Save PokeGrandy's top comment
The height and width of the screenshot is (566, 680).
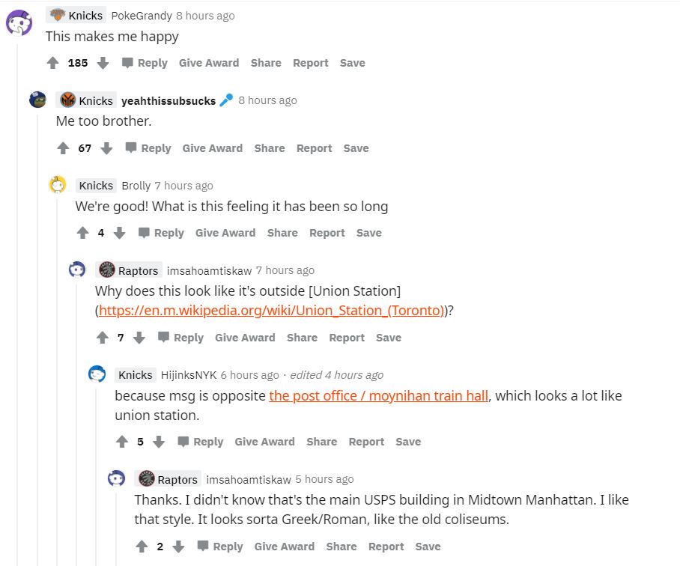(352, 63)
